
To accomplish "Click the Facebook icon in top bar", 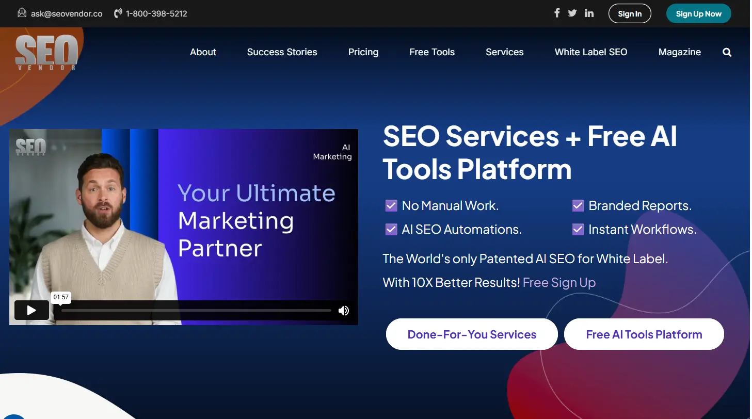I will point(557,13).
